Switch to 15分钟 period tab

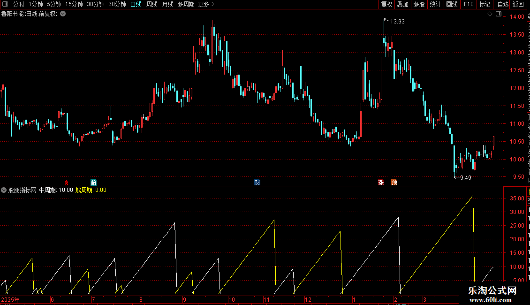[74, 4]
